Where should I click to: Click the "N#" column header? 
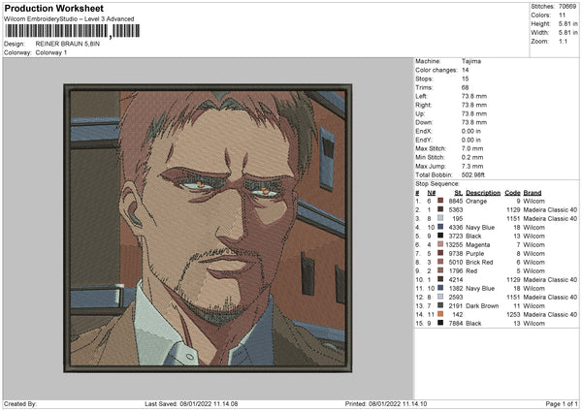(432, 193)
